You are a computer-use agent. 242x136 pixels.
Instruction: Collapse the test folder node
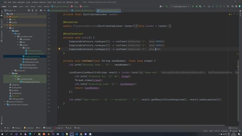[x=10, y=73]
